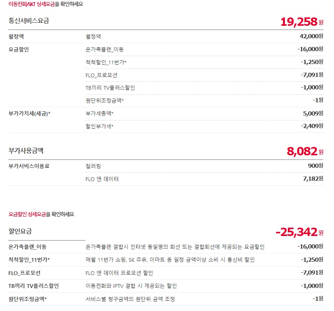Click the 온가족플랜 결합시 인터넷 discount description
Image resolution: width=334 pixels, height=311 pixels.
click(x=175, y=247)
